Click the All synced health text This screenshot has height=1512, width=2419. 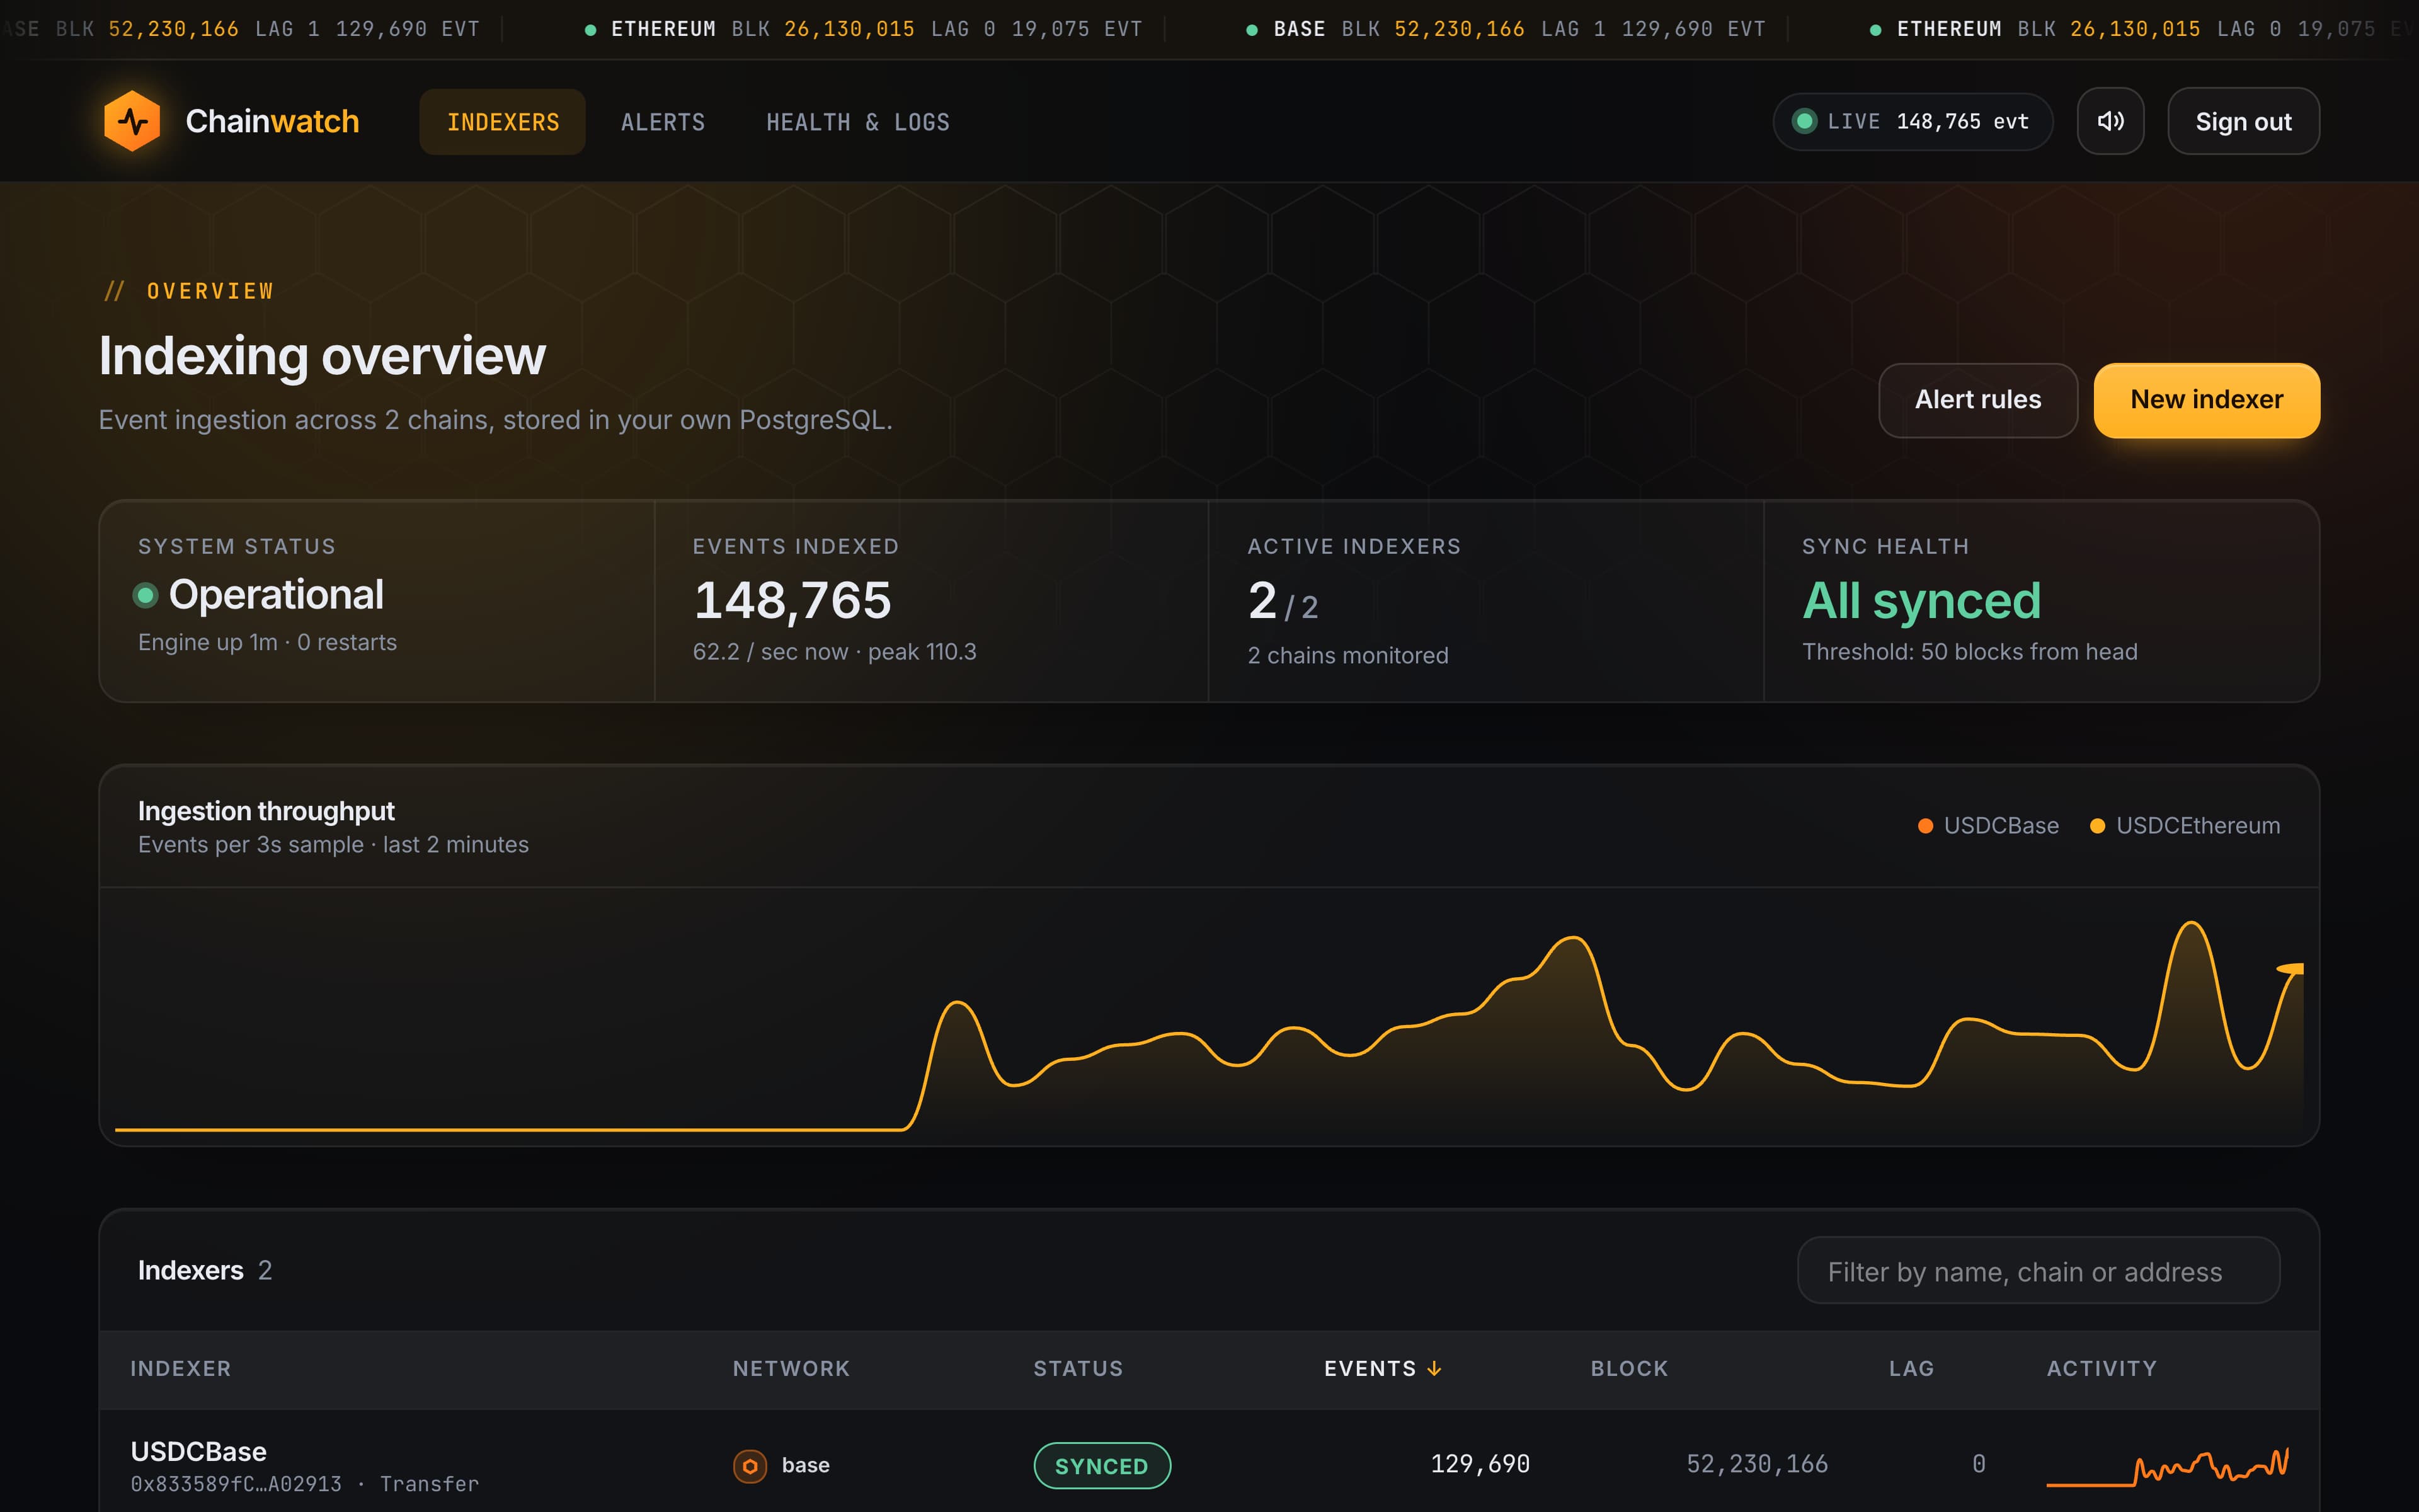coord(1921,600)
